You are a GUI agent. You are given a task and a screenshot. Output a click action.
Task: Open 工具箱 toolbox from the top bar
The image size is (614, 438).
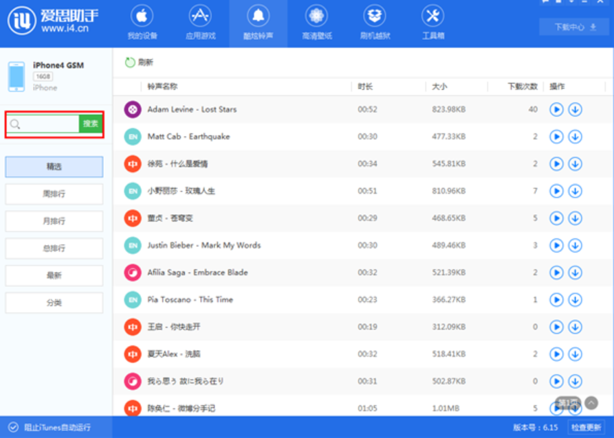[432, 22]
